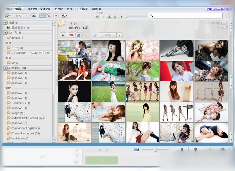The image size is (235, 171).
Task: Click rotate counterclockwise button
Action: point(99,150)
